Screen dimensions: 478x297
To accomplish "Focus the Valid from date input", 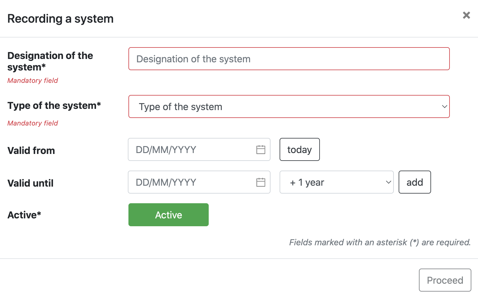I will click(x=199, y=149).
